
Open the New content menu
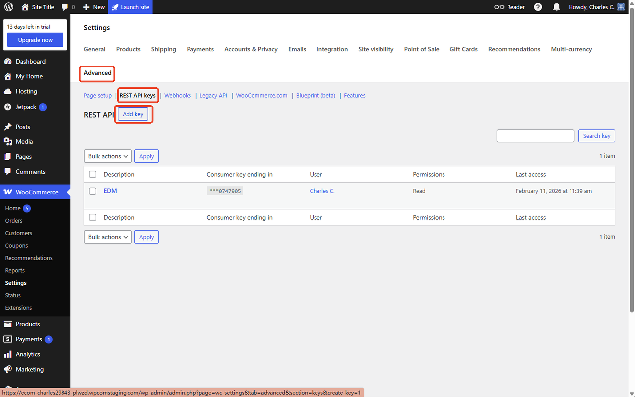pos(94,7)
